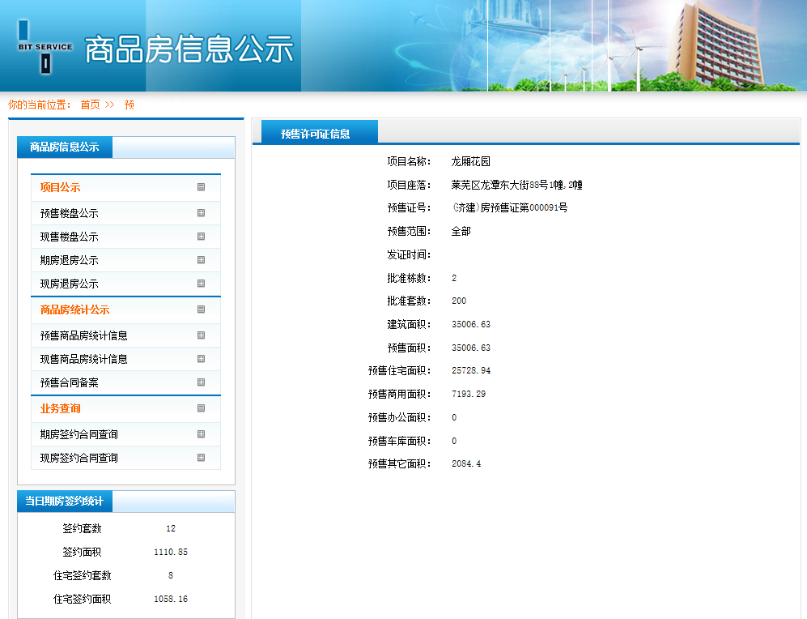Click the 发证时间 label
Viewport: 807px width, 619px height.
click(x=409, y=255)
